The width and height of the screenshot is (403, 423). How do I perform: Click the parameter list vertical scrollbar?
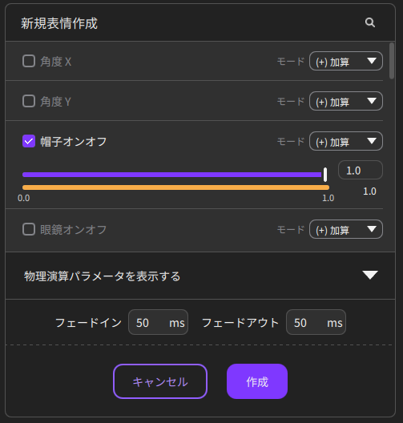pyautogui.click(x=392, y=61)
